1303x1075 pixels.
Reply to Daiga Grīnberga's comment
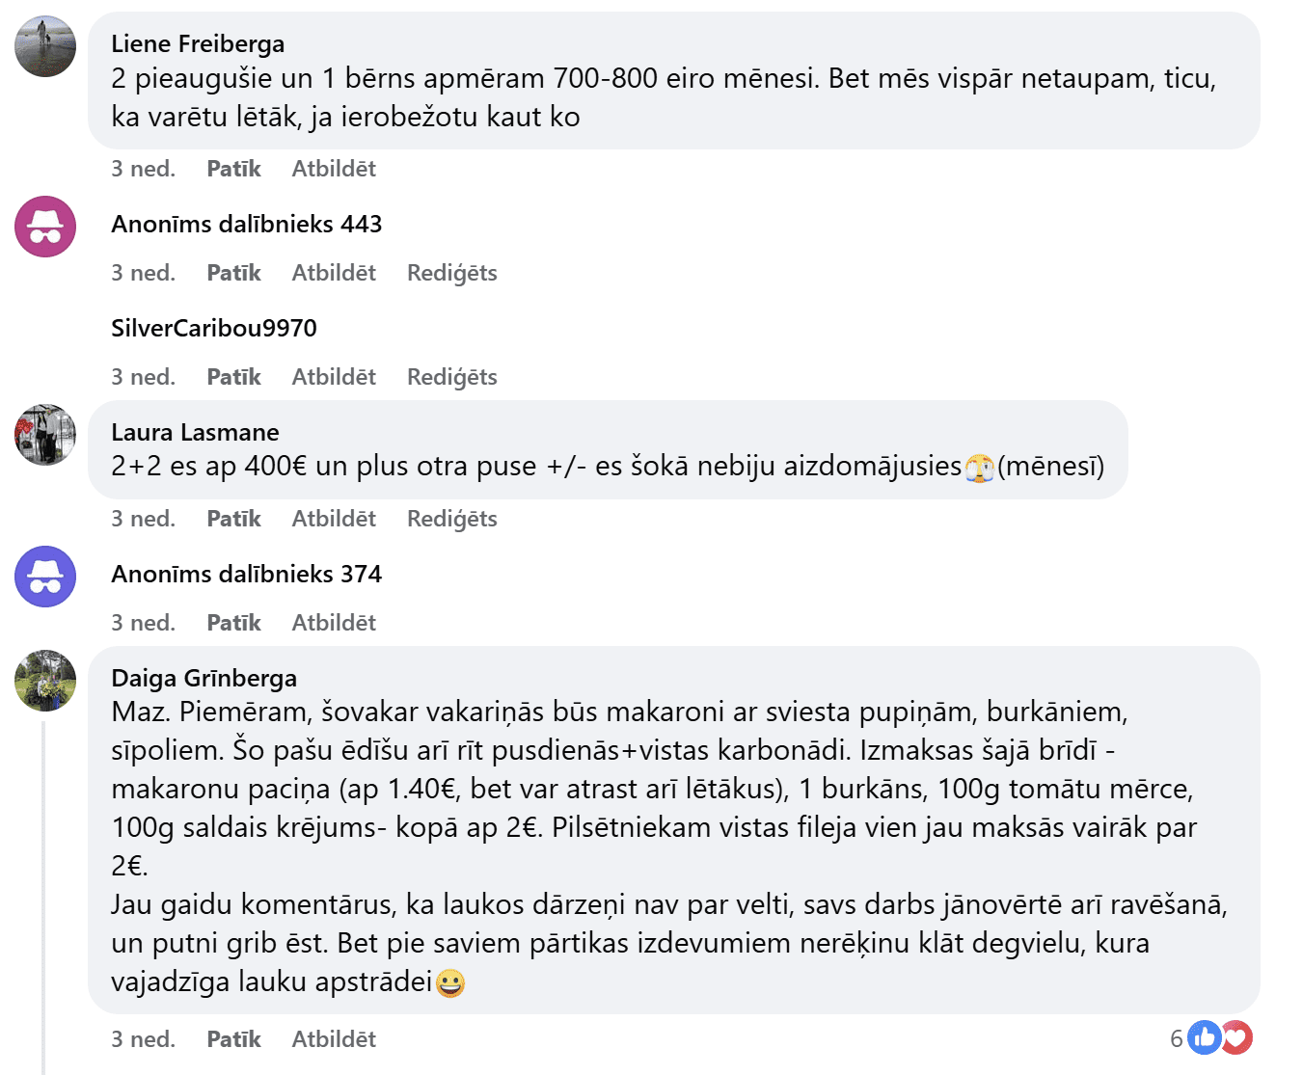(334, 1039)
